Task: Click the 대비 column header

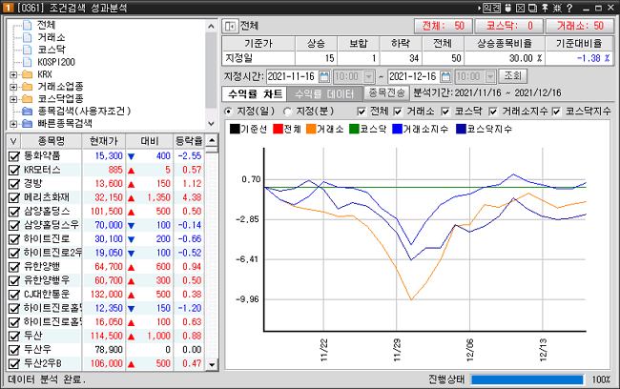Action: (150, 141)
